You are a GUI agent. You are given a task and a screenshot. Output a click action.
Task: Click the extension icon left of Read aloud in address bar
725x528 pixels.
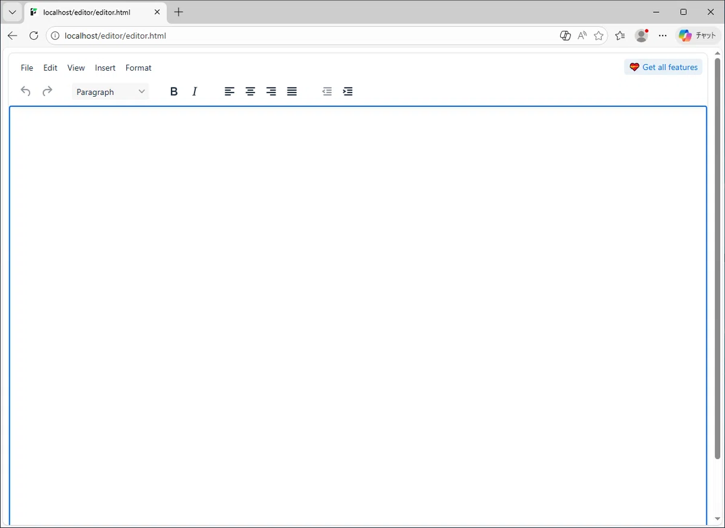pyautogui.click(x=565, y=36)
